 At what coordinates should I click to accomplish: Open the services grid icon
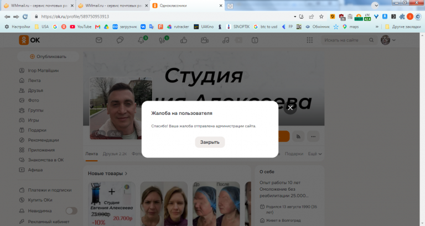pyautogui.click(x=309, y=40)
